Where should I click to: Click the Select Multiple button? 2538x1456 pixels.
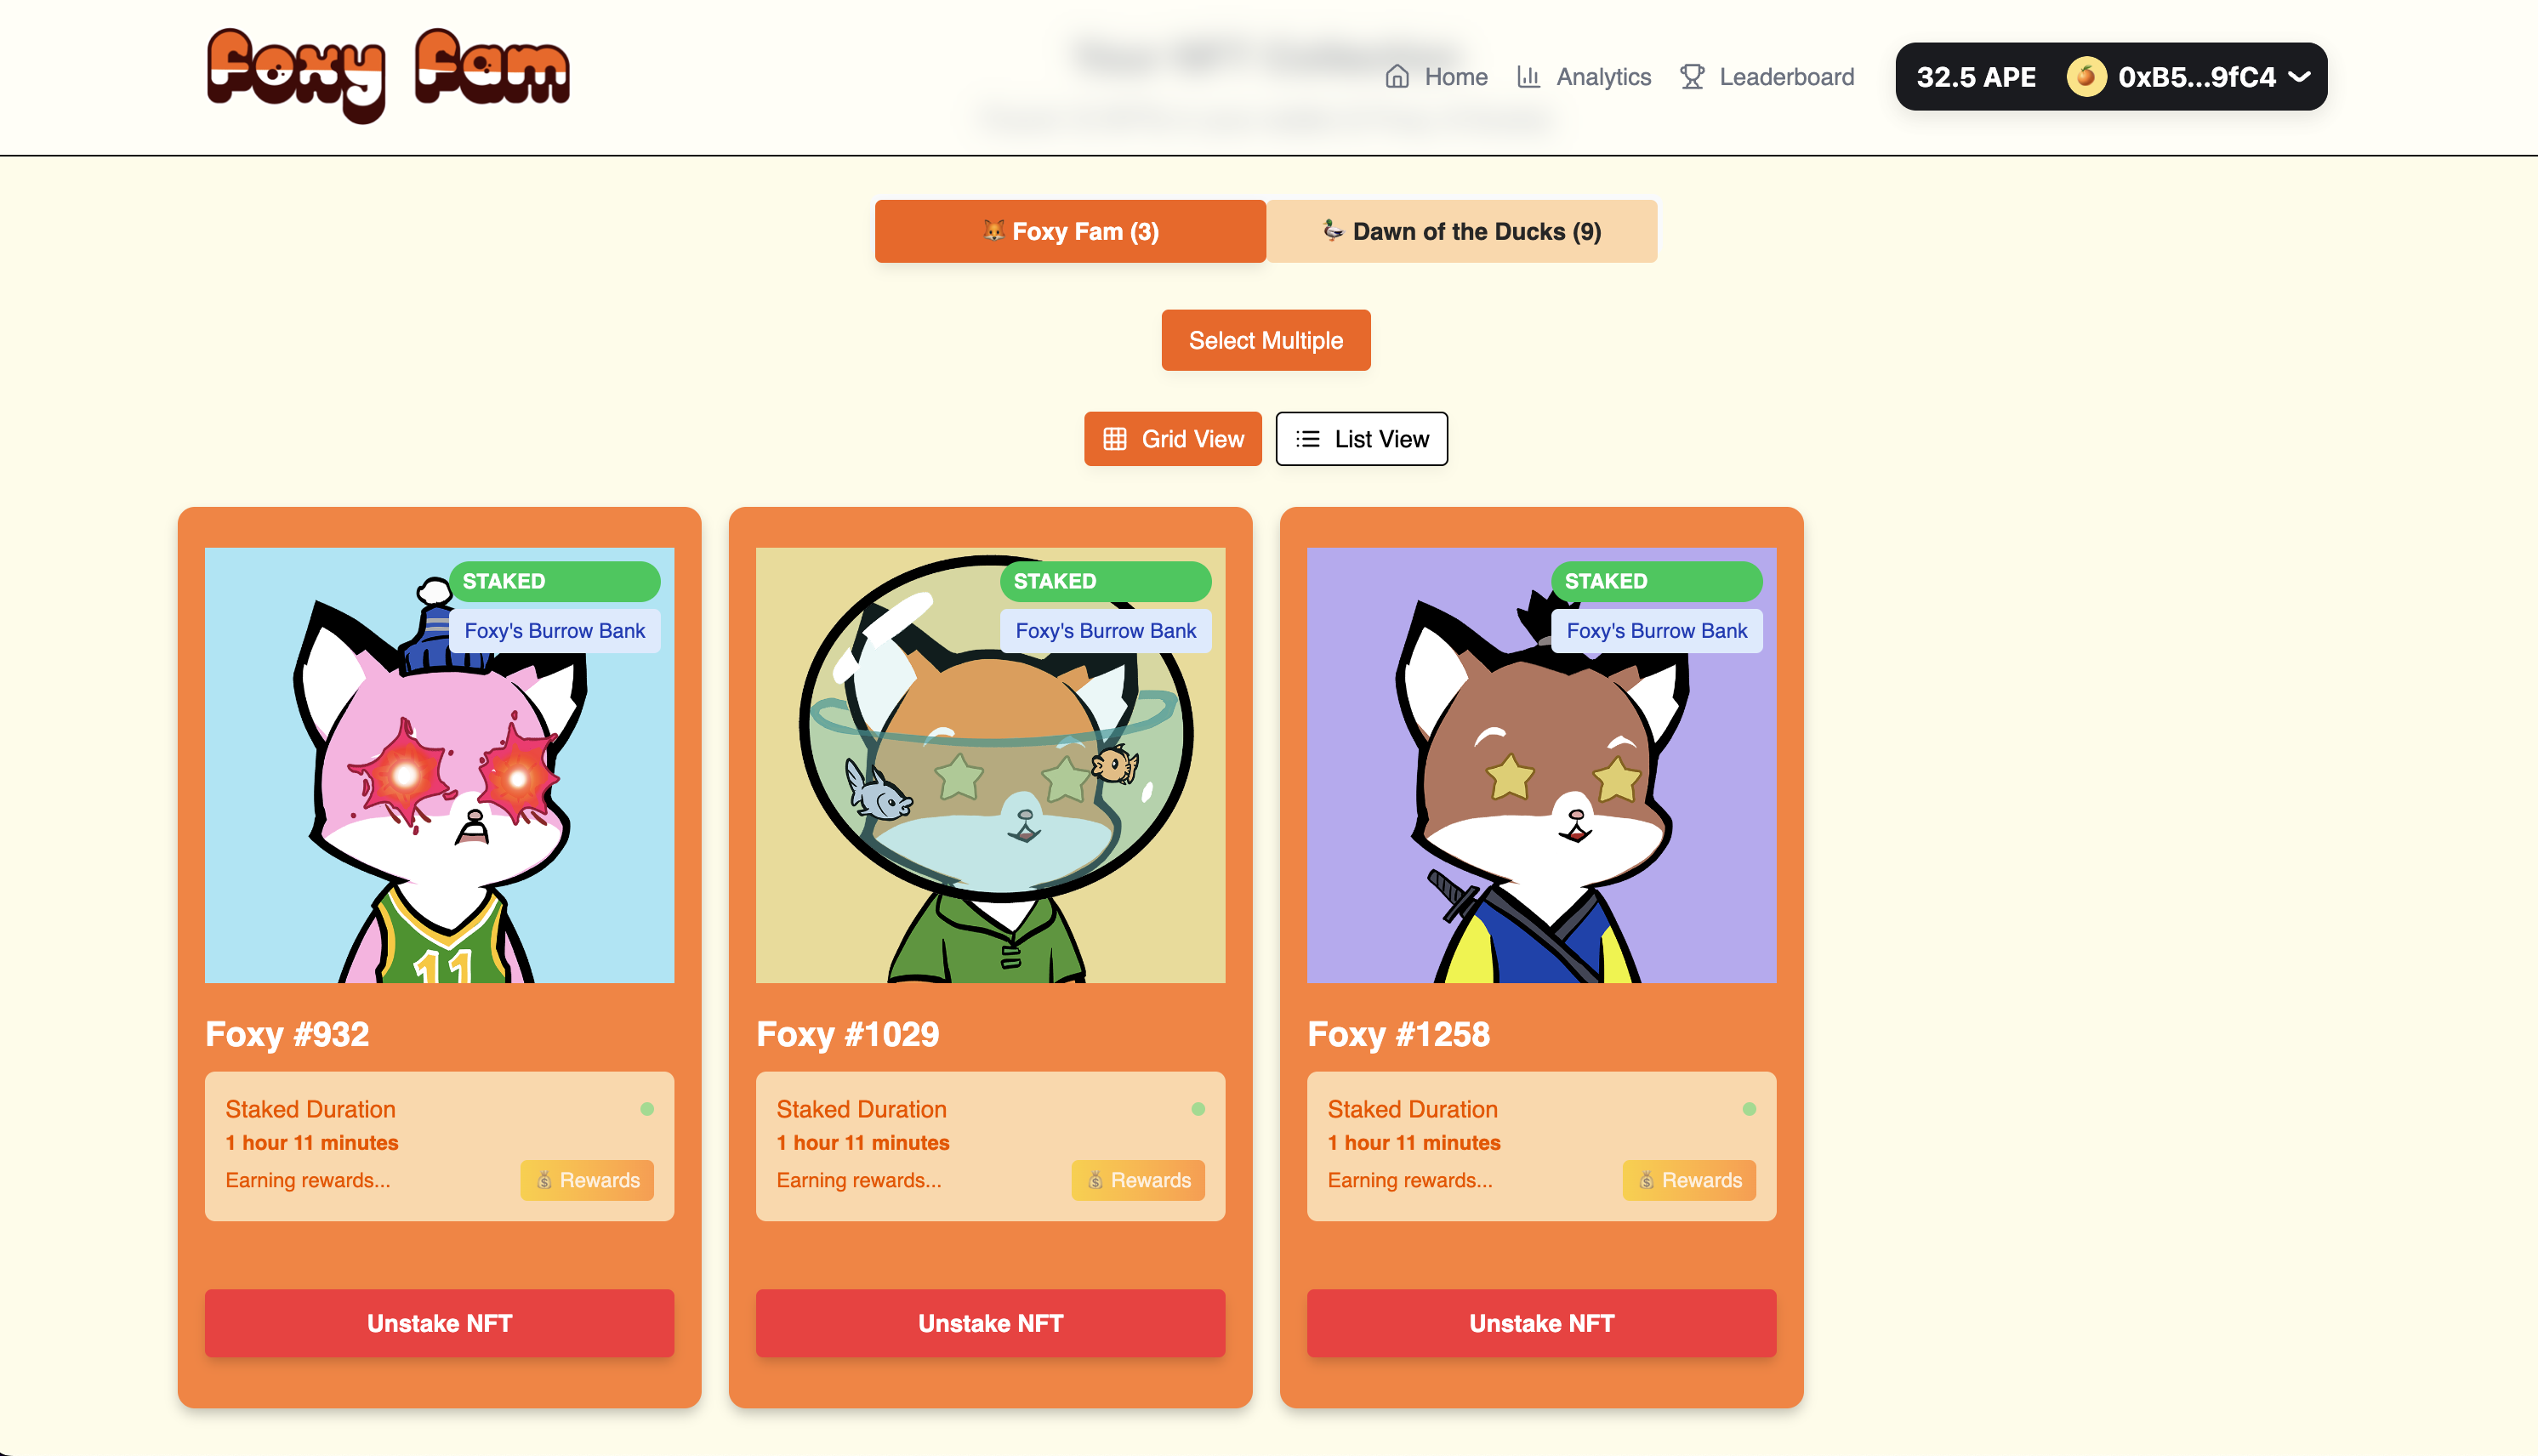(1266, 340)
